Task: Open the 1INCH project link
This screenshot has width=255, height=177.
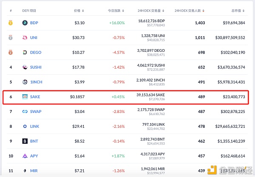Action: (36, 82)
